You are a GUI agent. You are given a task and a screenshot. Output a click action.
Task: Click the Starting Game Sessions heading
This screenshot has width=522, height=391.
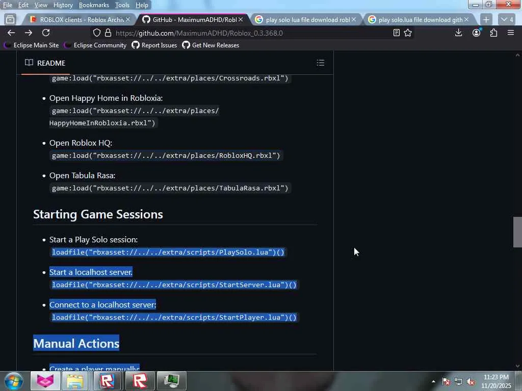click(98, 214)
